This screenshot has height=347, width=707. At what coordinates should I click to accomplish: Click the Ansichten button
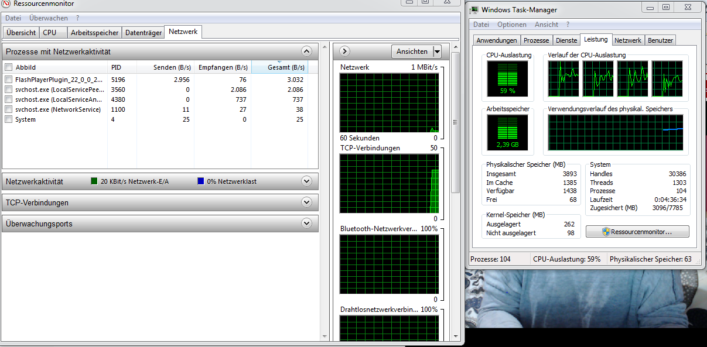click(x=412, y=51)
